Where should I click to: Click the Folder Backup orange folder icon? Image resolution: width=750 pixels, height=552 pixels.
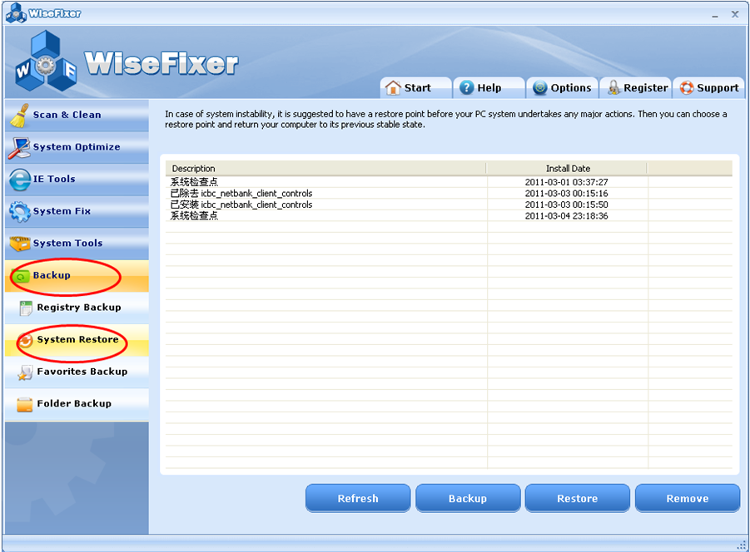pos(24,405)
